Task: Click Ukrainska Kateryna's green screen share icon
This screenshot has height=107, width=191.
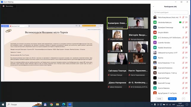Action: tap(180, 22)
